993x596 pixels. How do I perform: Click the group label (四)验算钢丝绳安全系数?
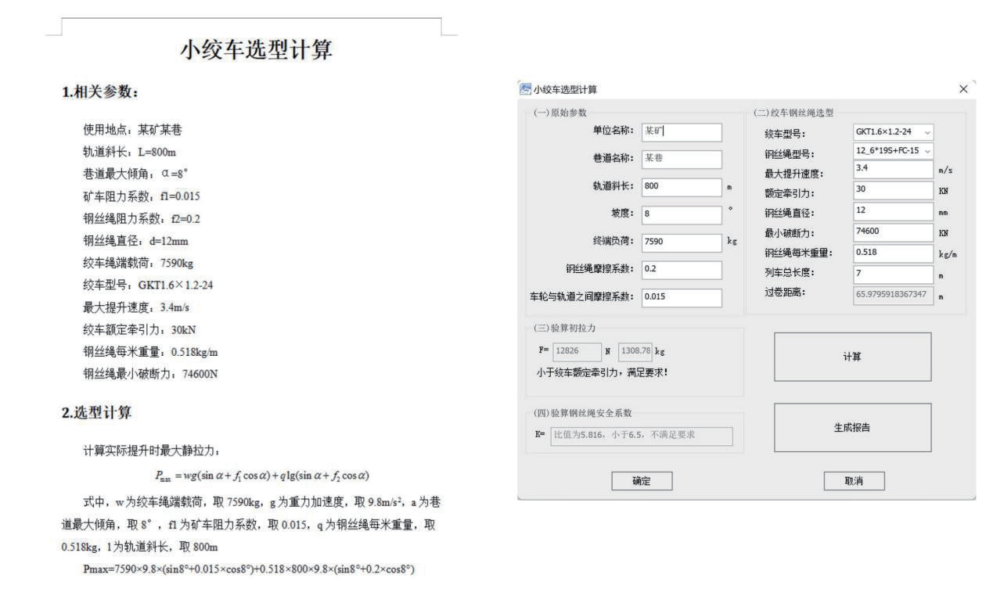pos(585,411)
